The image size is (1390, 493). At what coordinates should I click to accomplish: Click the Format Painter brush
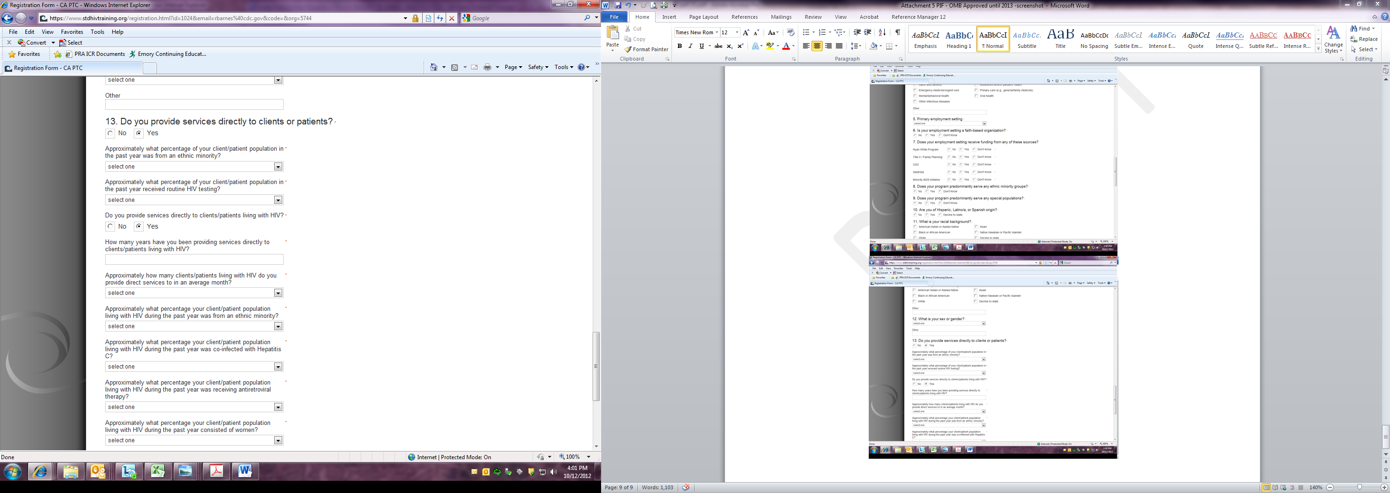pos(646,49)
